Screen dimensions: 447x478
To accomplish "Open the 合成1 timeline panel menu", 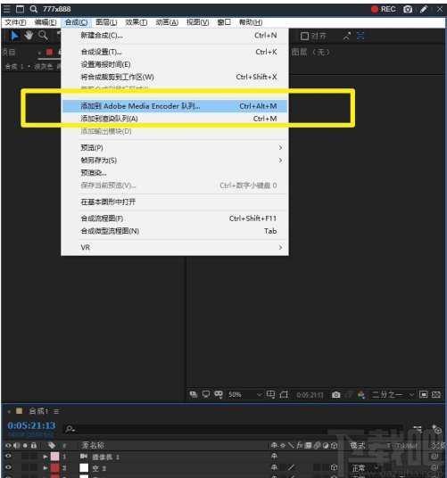I will (56, 411).
